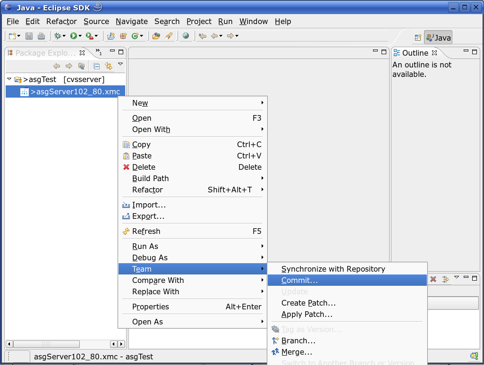484x365 pixels.
Task: Click the Package Explorer scroll left arrow
Action: 9,344
